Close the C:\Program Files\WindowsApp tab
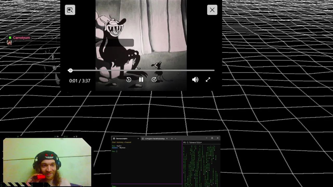The width and height of the screenshot is (333, 187). 167,138
